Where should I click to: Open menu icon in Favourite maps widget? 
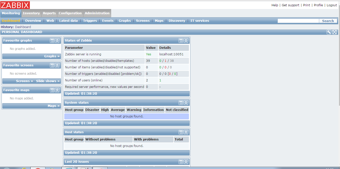52,90
